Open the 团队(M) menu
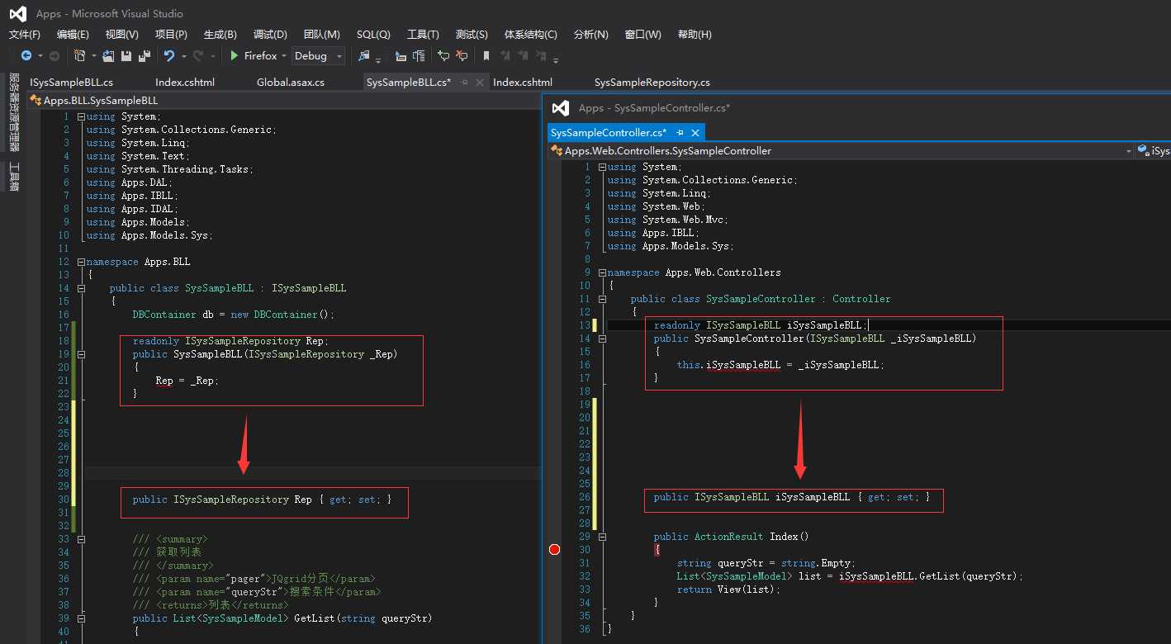Screen dimensions: 1171x644 322,35
